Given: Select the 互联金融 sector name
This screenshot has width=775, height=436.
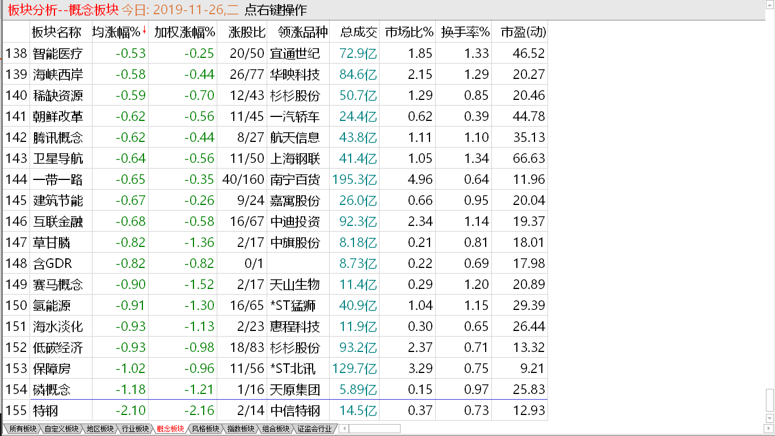Looking at the screenshot, I should 58,221.
